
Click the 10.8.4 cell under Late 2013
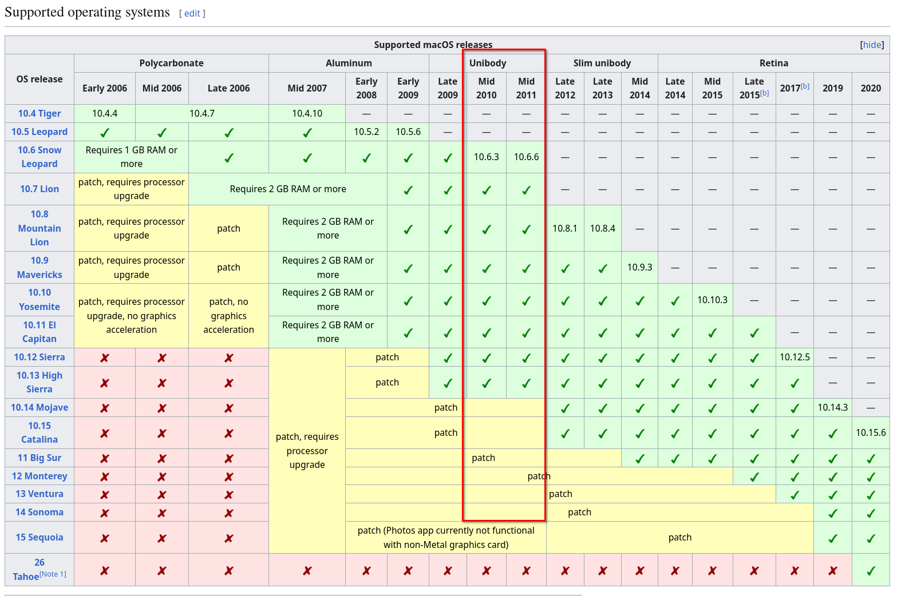click(603, 228)
